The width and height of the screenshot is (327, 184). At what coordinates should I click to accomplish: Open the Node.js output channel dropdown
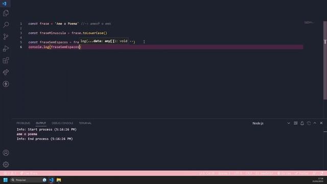click(271, 123)
